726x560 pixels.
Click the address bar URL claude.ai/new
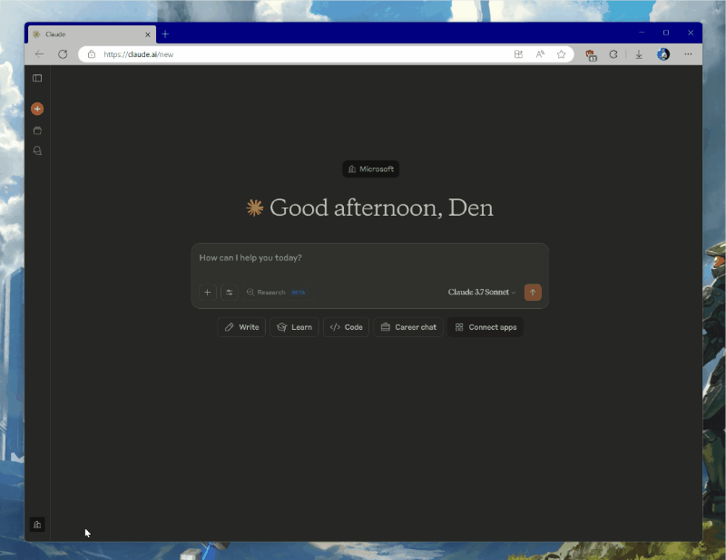(x=139, y=54)
